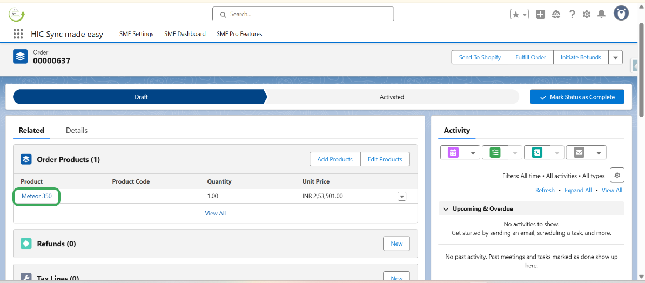Click the company logo in header
Image resolution: width=645 pixels, height=283 pixels.
click(16, 14)
